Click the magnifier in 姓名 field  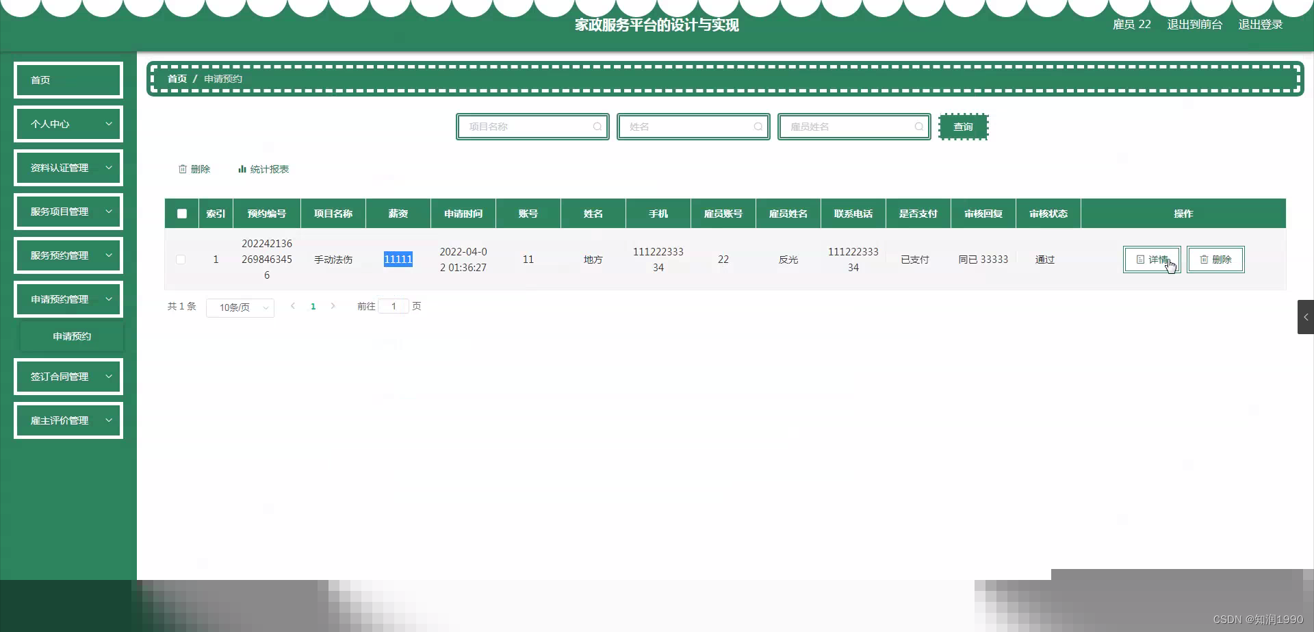758,127
